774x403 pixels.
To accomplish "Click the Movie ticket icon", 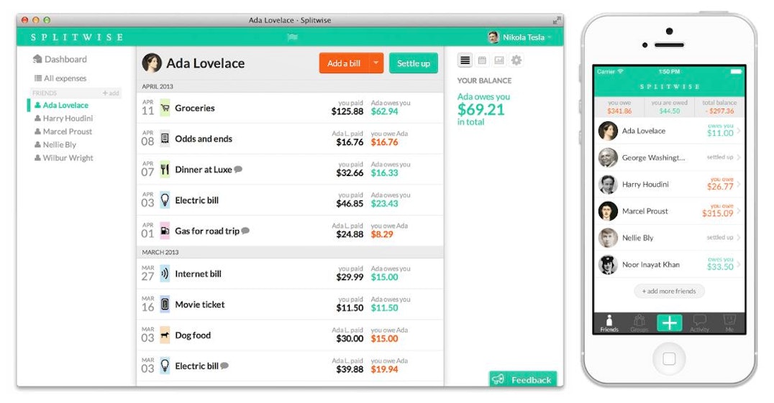I will coord(165,304).
